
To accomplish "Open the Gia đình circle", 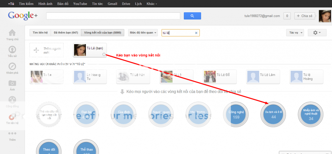I will click(x=124, y=114).
